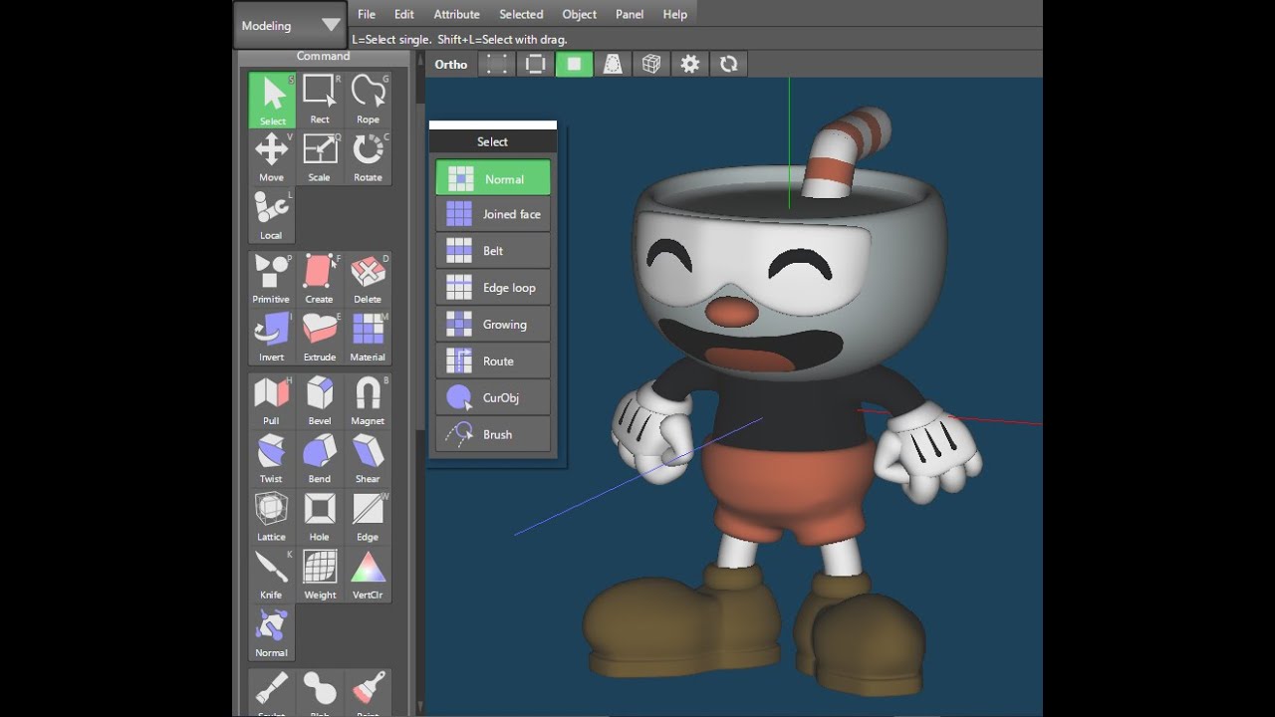This screenshot has height=717, width=1275.
Task: Select the Bend tool
Action: click(320, 458)
